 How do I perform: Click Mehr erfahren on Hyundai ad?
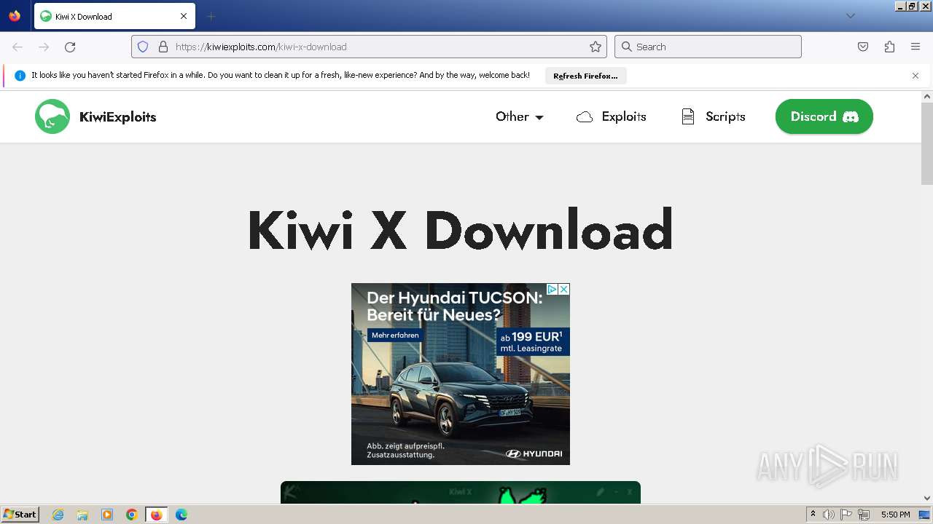(395, 336)
